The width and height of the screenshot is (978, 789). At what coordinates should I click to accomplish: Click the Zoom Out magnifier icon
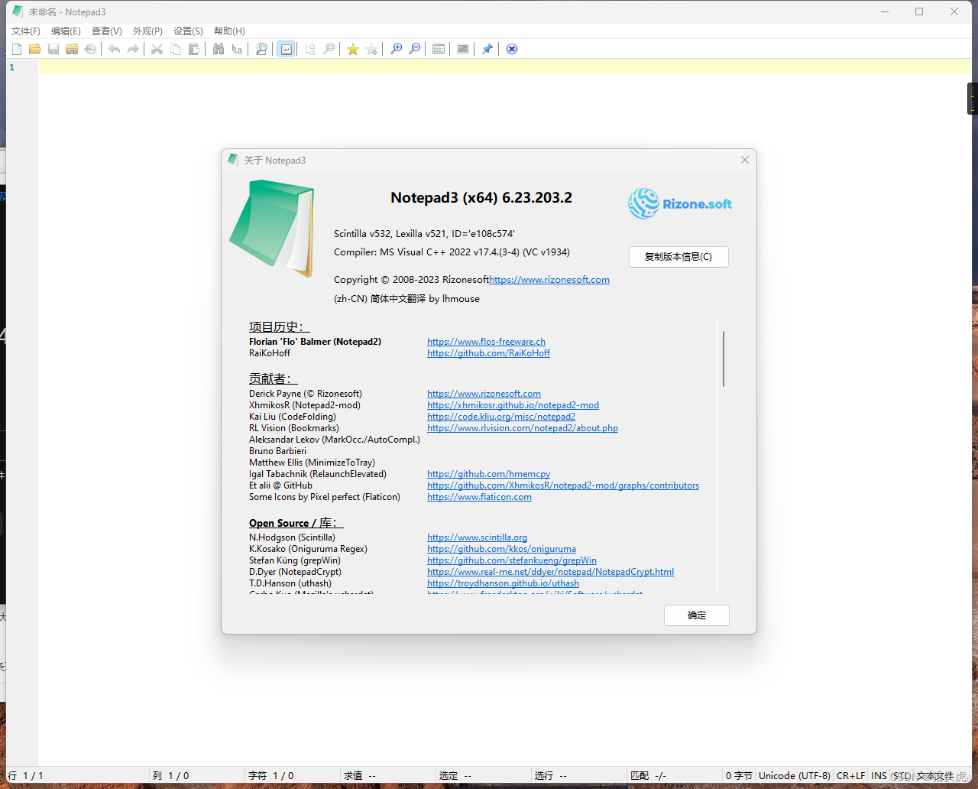tap(414, 49)
